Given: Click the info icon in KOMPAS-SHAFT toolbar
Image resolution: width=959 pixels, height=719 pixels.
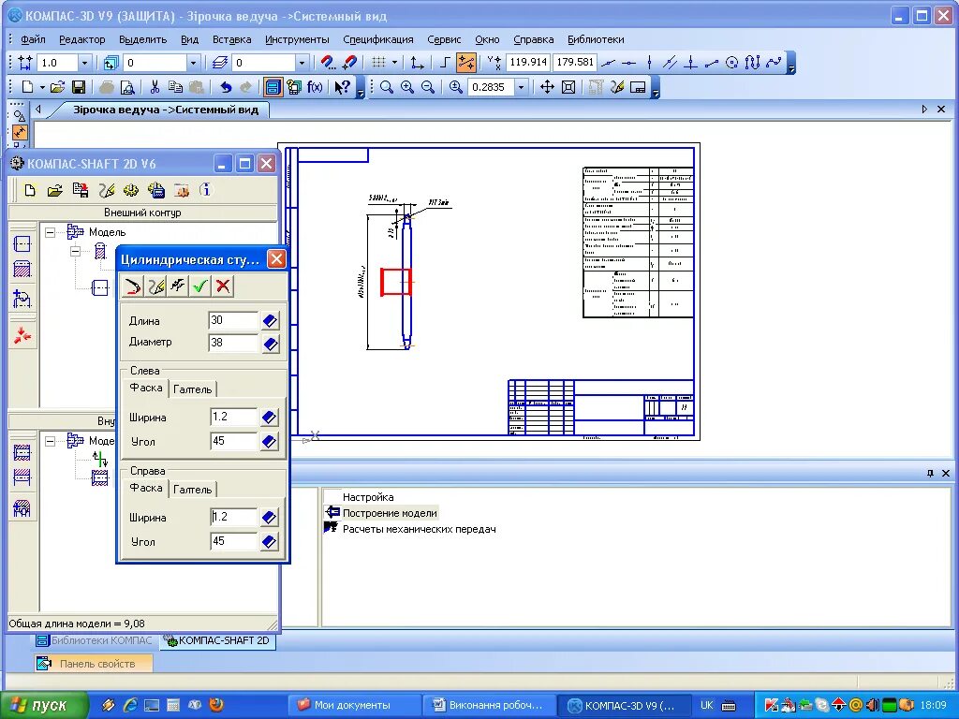Looking at the screenshot, I should [x=205, y=190].
